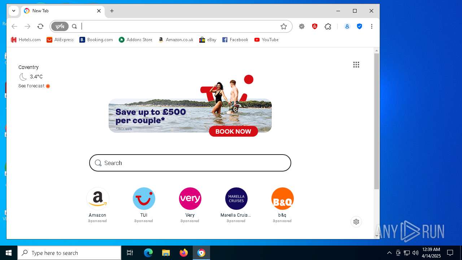The image size is (462, 260).
Task: Open the TUI sponsored shortcut
Action: 144,205
